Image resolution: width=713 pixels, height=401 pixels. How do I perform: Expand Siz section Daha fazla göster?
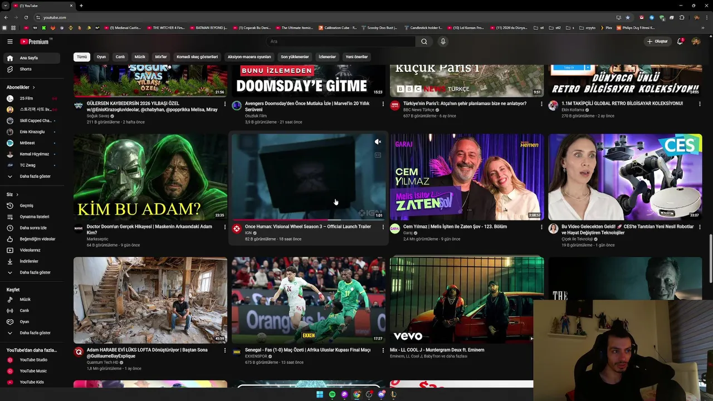click(33, 272)
